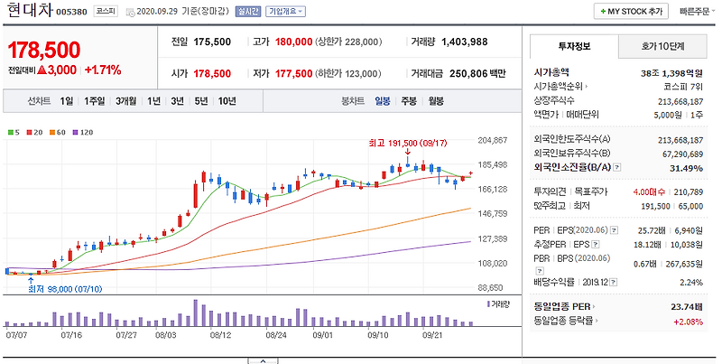Click the 코스피 7위 ranking value
This screenshot has width=722, height=364.
pyautogui.click(x=683, y=86)
